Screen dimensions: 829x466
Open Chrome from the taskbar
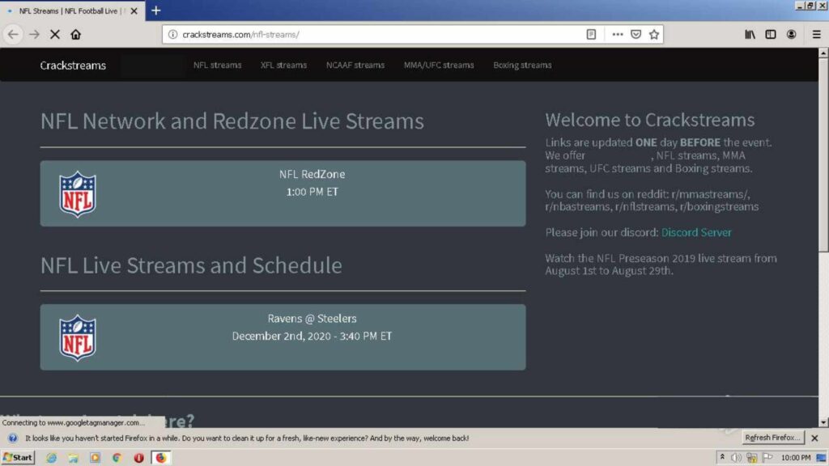pos(117,459)
